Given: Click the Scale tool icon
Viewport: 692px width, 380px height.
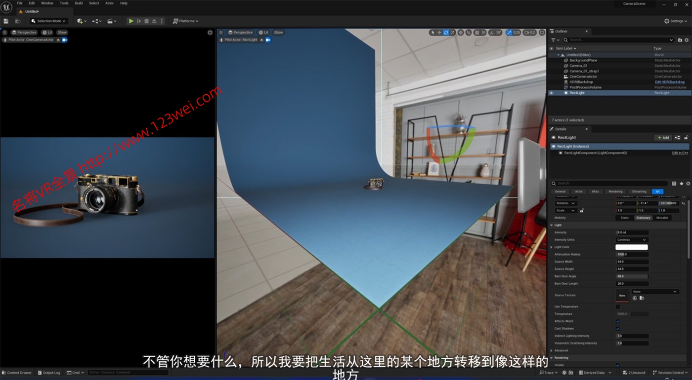Looking at the screenshot, I should [452, 32].
